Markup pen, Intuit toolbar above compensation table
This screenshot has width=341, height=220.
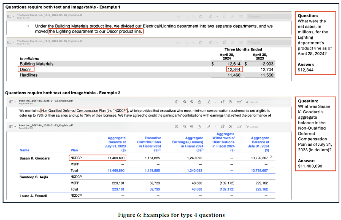209,126
